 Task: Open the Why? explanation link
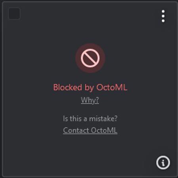pos(90,100)
